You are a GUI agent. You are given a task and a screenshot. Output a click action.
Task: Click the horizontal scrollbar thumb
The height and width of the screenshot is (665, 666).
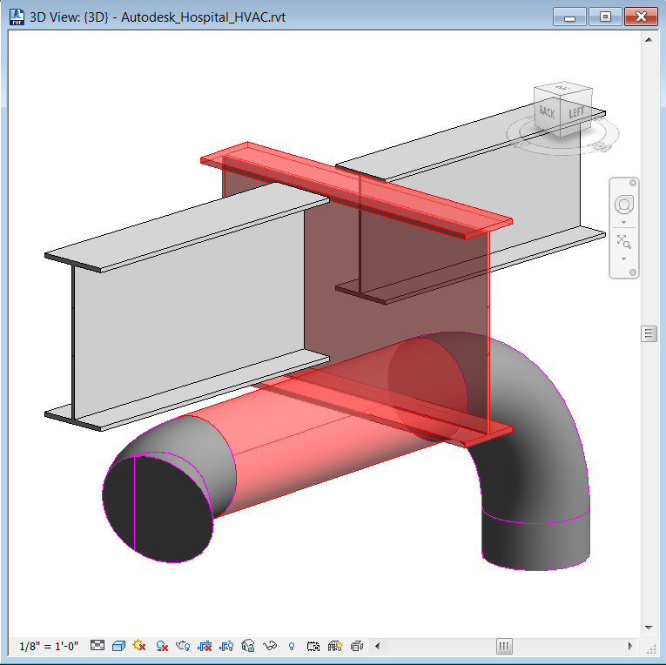pyautogui.click(x=504, y=646)
